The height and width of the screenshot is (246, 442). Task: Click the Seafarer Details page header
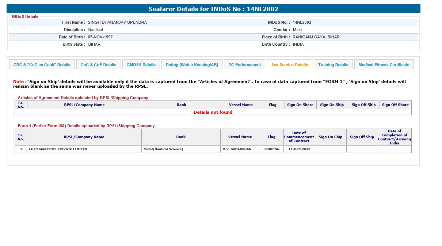(213, 9)
